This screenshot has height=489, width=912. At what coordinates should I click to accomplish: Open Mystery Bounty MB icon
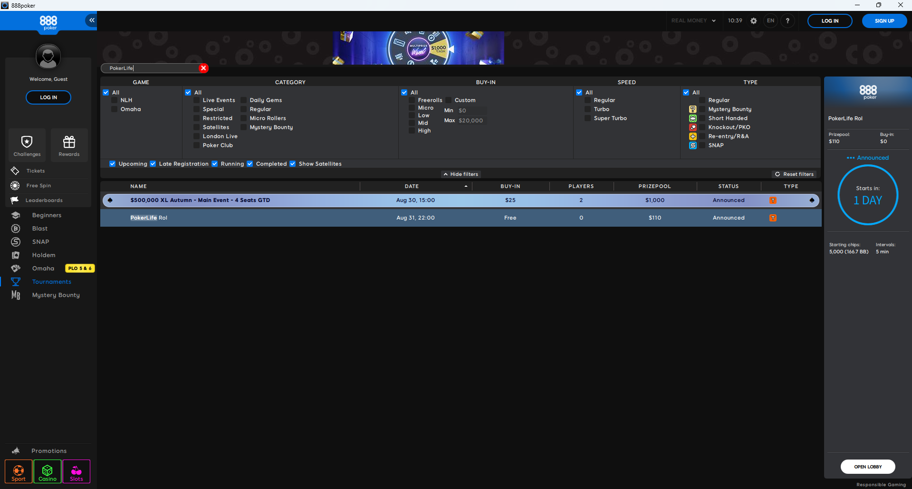click(16, 295)
